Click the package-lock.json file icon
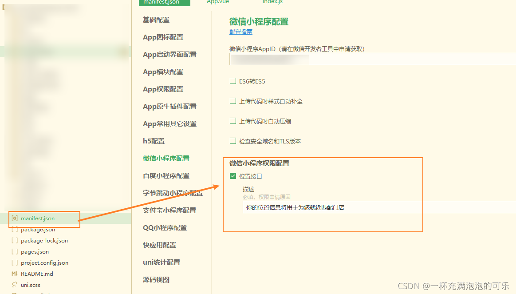This screenshot has width=516, height=294. (15, 241)
